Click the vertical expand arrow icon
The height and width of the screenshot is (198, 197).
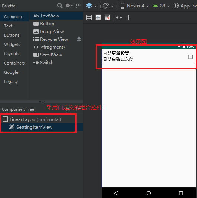128,17
